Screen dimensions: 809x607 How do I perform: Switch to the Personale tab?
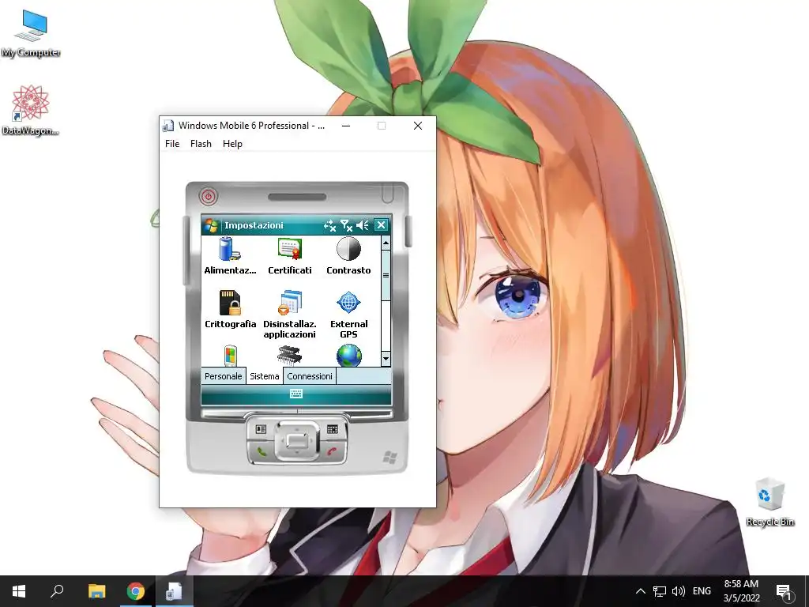(x=223, y=376)
